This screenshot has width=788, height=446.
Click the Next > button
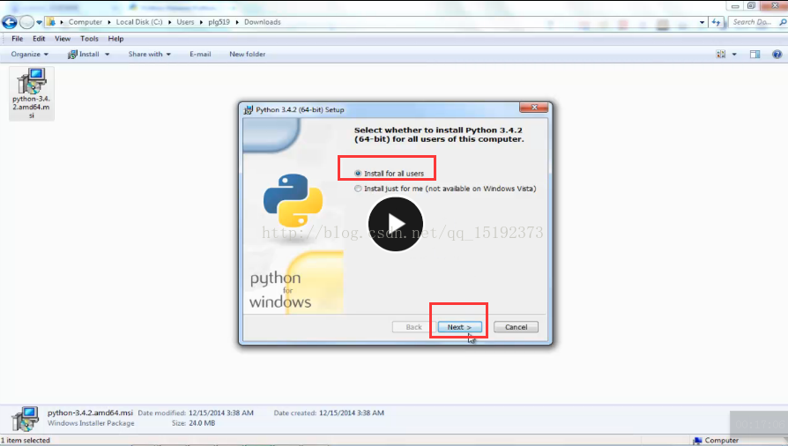459,327
